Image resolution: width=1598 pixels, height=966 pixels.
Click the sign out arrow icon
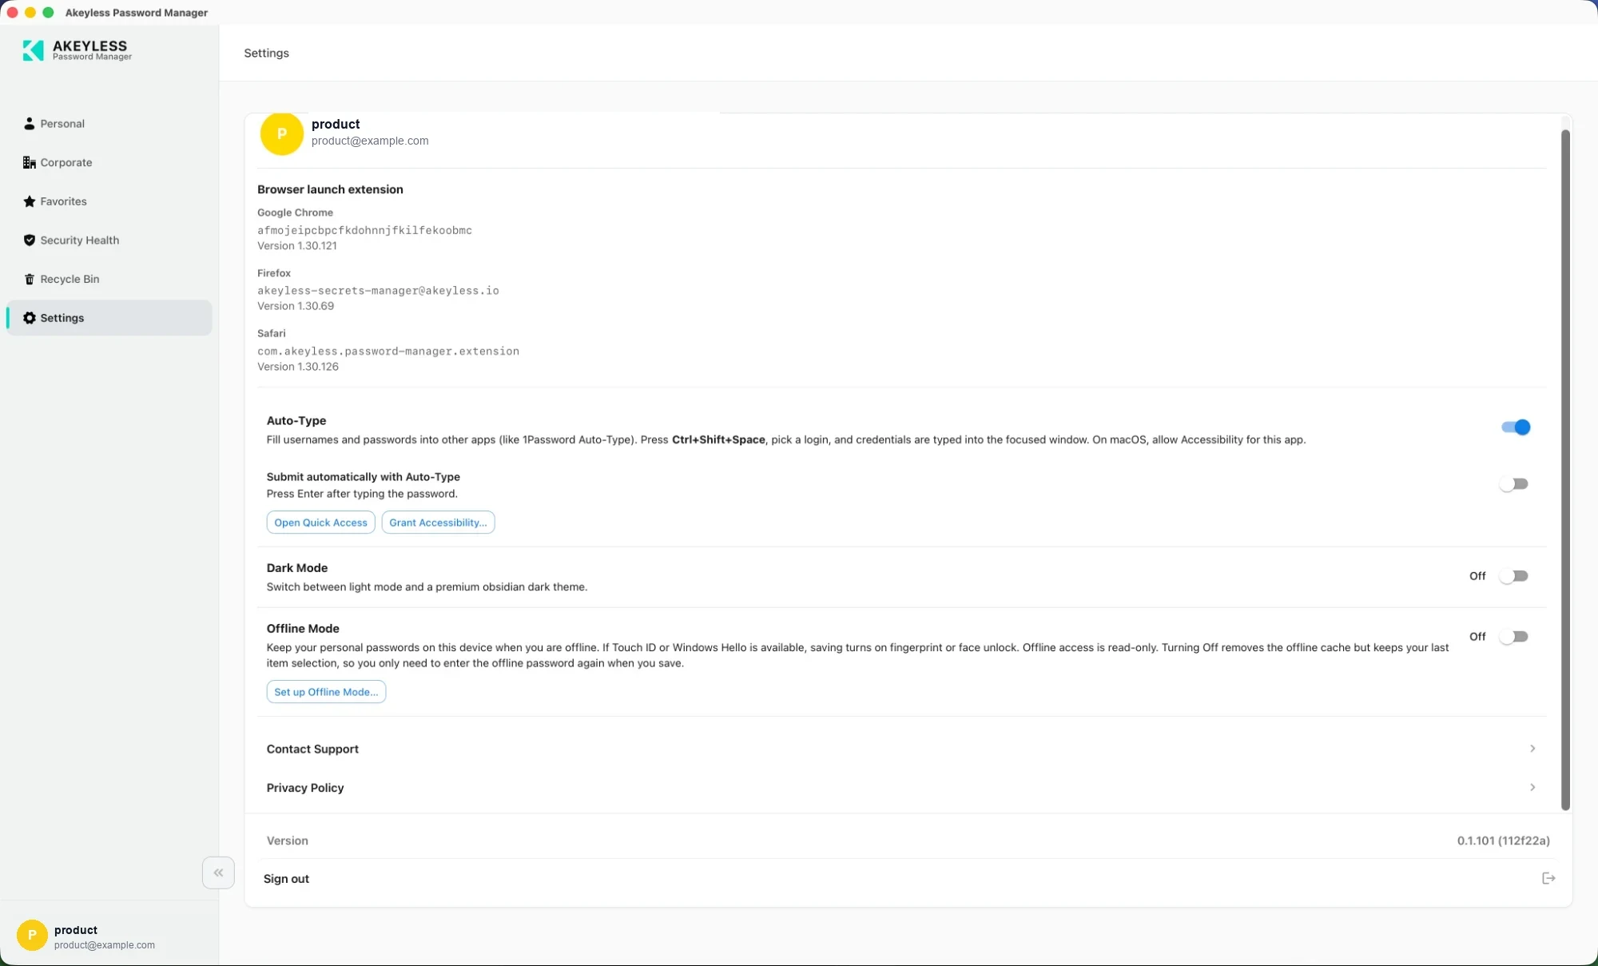(x=1548, y=878)
